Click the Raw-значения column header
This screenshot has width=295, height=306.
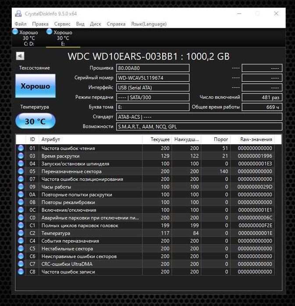252,139
